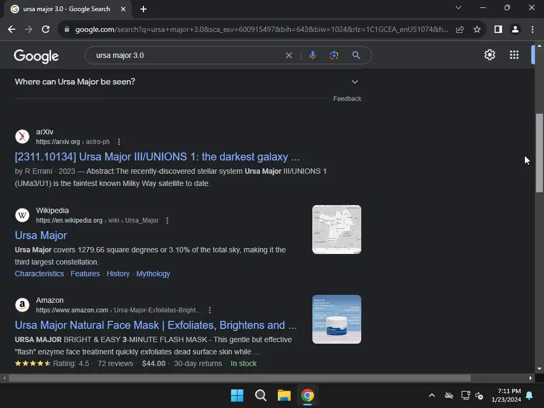544x408 pixels.
Task: Open the 'History' sitelink
Action: coord(118,274)
